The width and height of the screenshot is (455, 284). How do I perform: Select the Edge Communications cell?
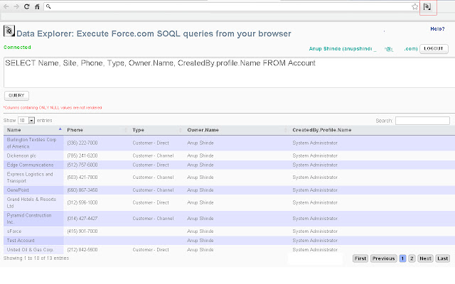tap(33, 165)
